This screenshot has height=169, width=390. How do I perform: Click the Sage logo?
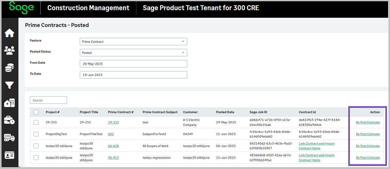click(21, 7)
